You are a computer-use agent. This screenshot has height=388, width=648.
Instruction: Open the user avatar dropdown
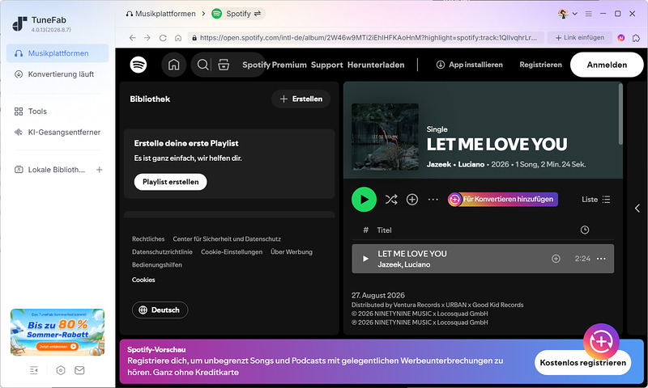(568, 14)
